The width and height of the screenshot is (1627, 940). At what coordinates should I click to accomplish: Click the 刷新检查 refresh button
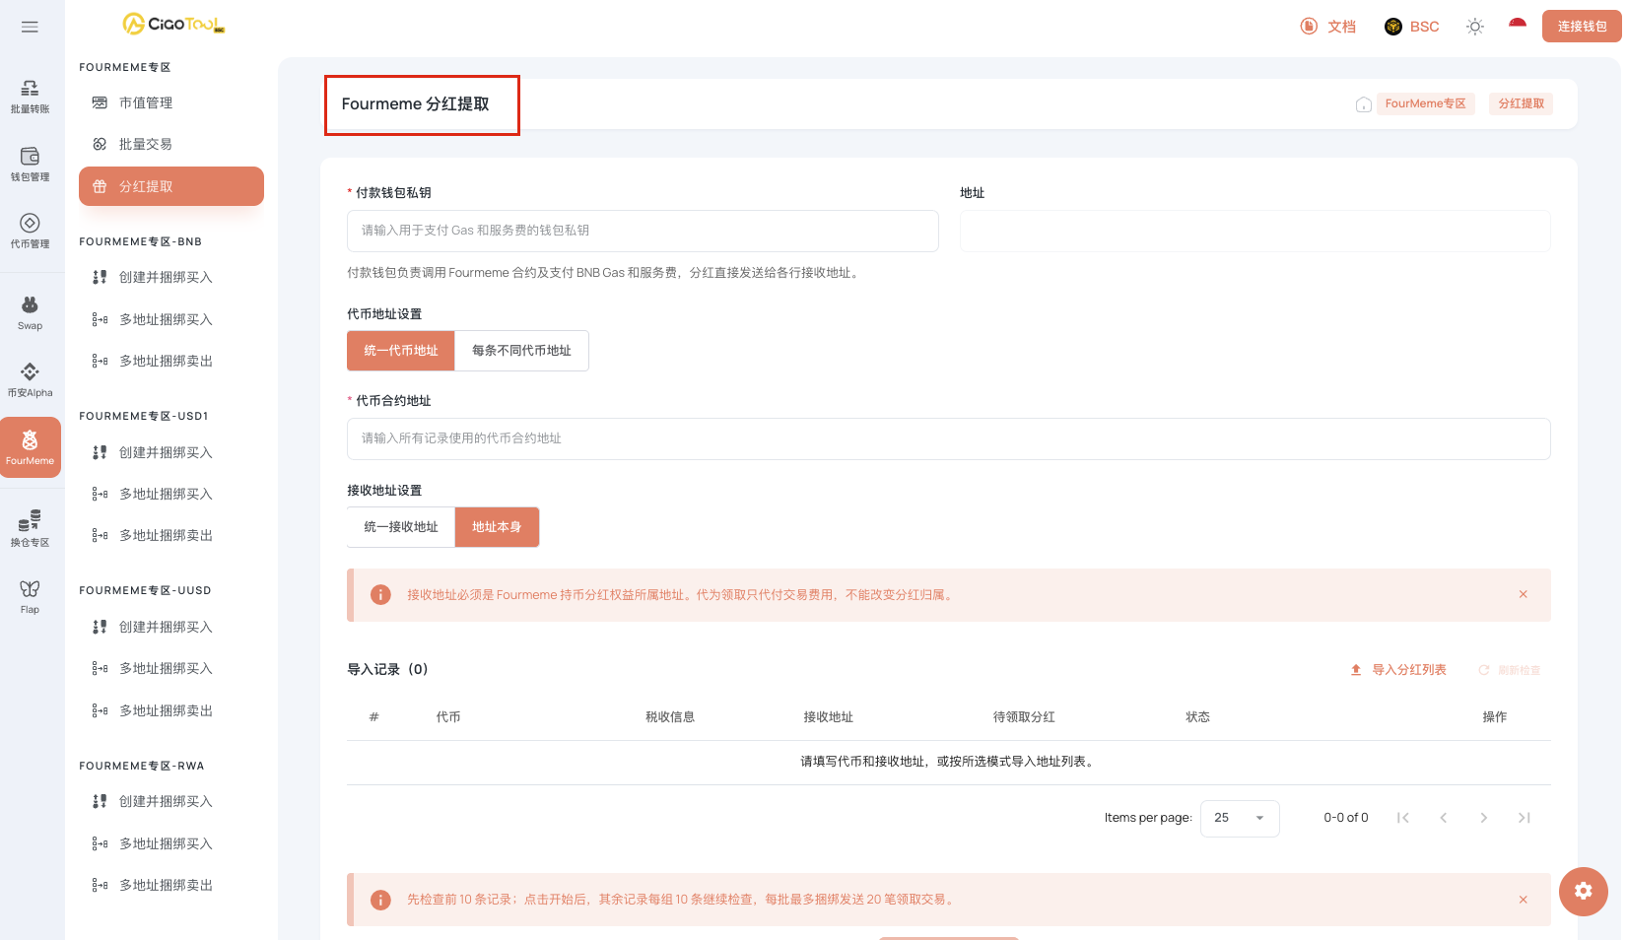tap(1510, 670)
